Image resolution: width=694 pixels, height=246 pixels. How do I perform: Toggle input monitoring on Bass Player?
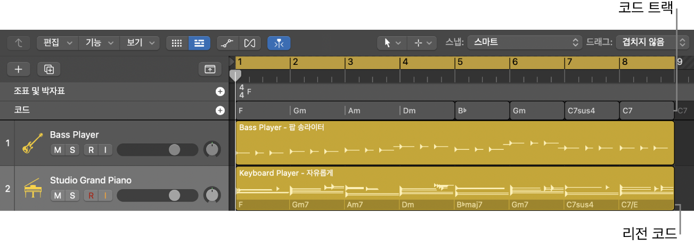(105, 150)
